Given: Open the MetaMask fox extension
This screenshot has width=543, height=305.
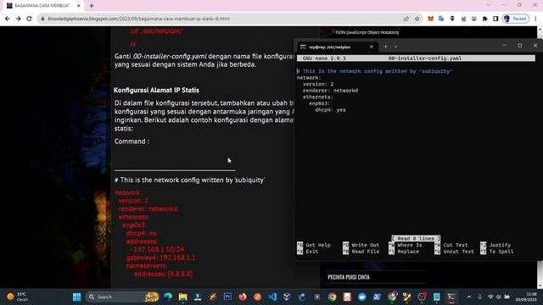Looking at the screenshot, I should pyautogui.click(x=430, y=19).
